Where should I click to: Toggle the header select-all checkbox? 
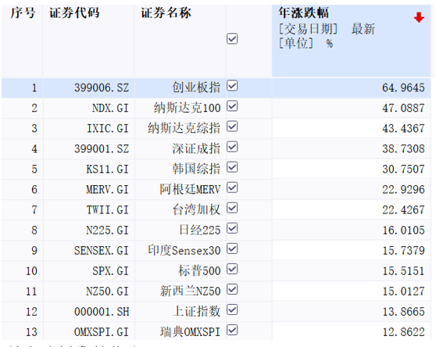pos(232,38)
